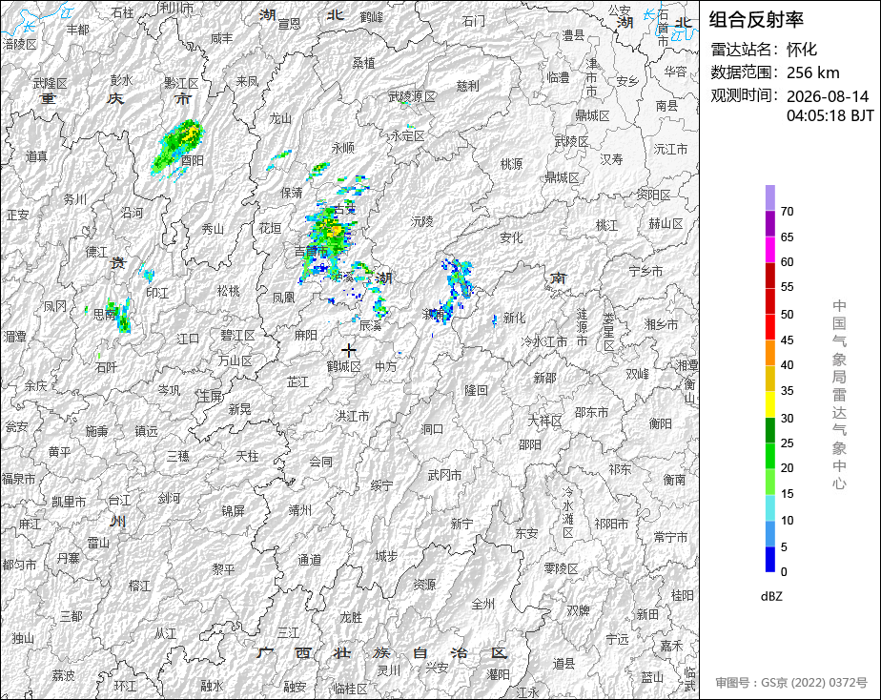Click the dBZ unit label
The image size is (881, 700).
pyautogui.click(x=771, y=596)
